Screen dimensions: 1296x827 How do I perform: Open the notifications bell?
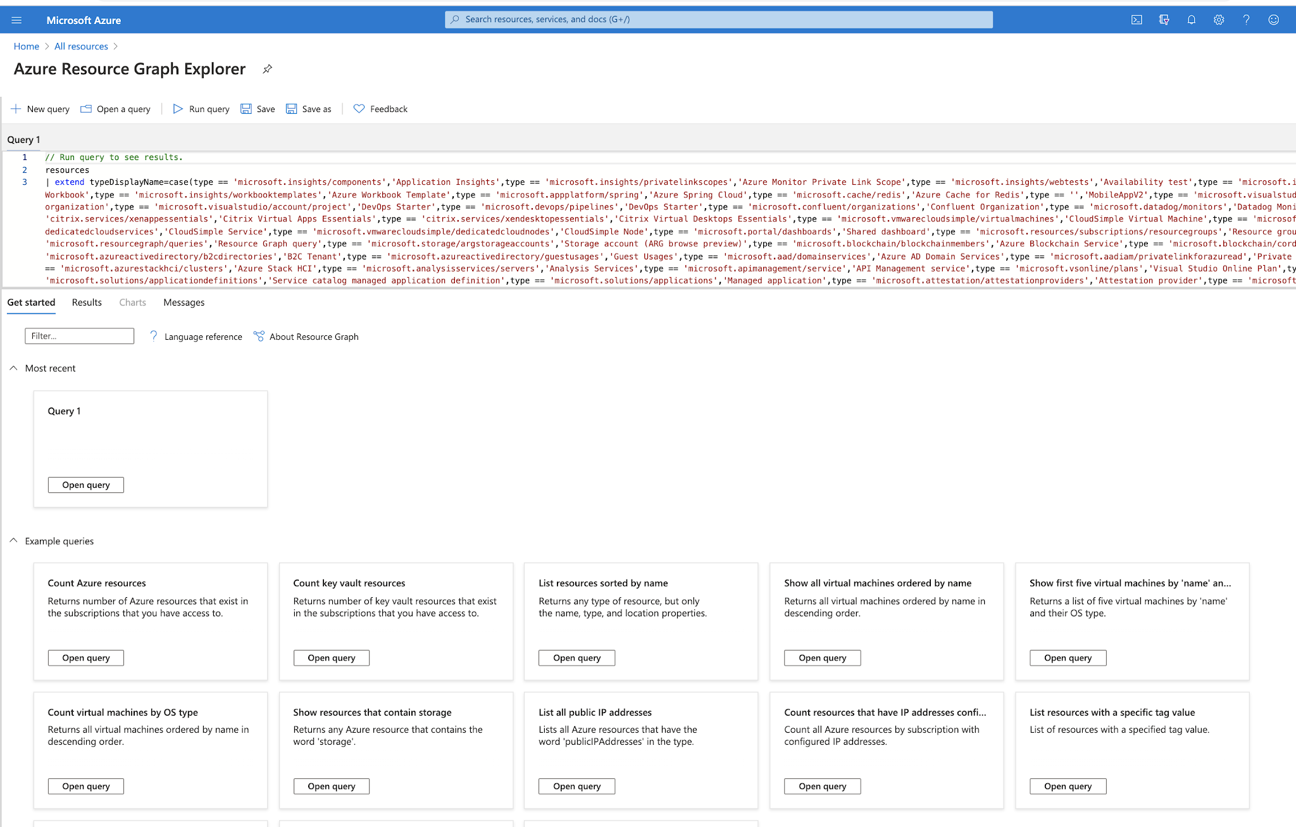coord(1191,20)
